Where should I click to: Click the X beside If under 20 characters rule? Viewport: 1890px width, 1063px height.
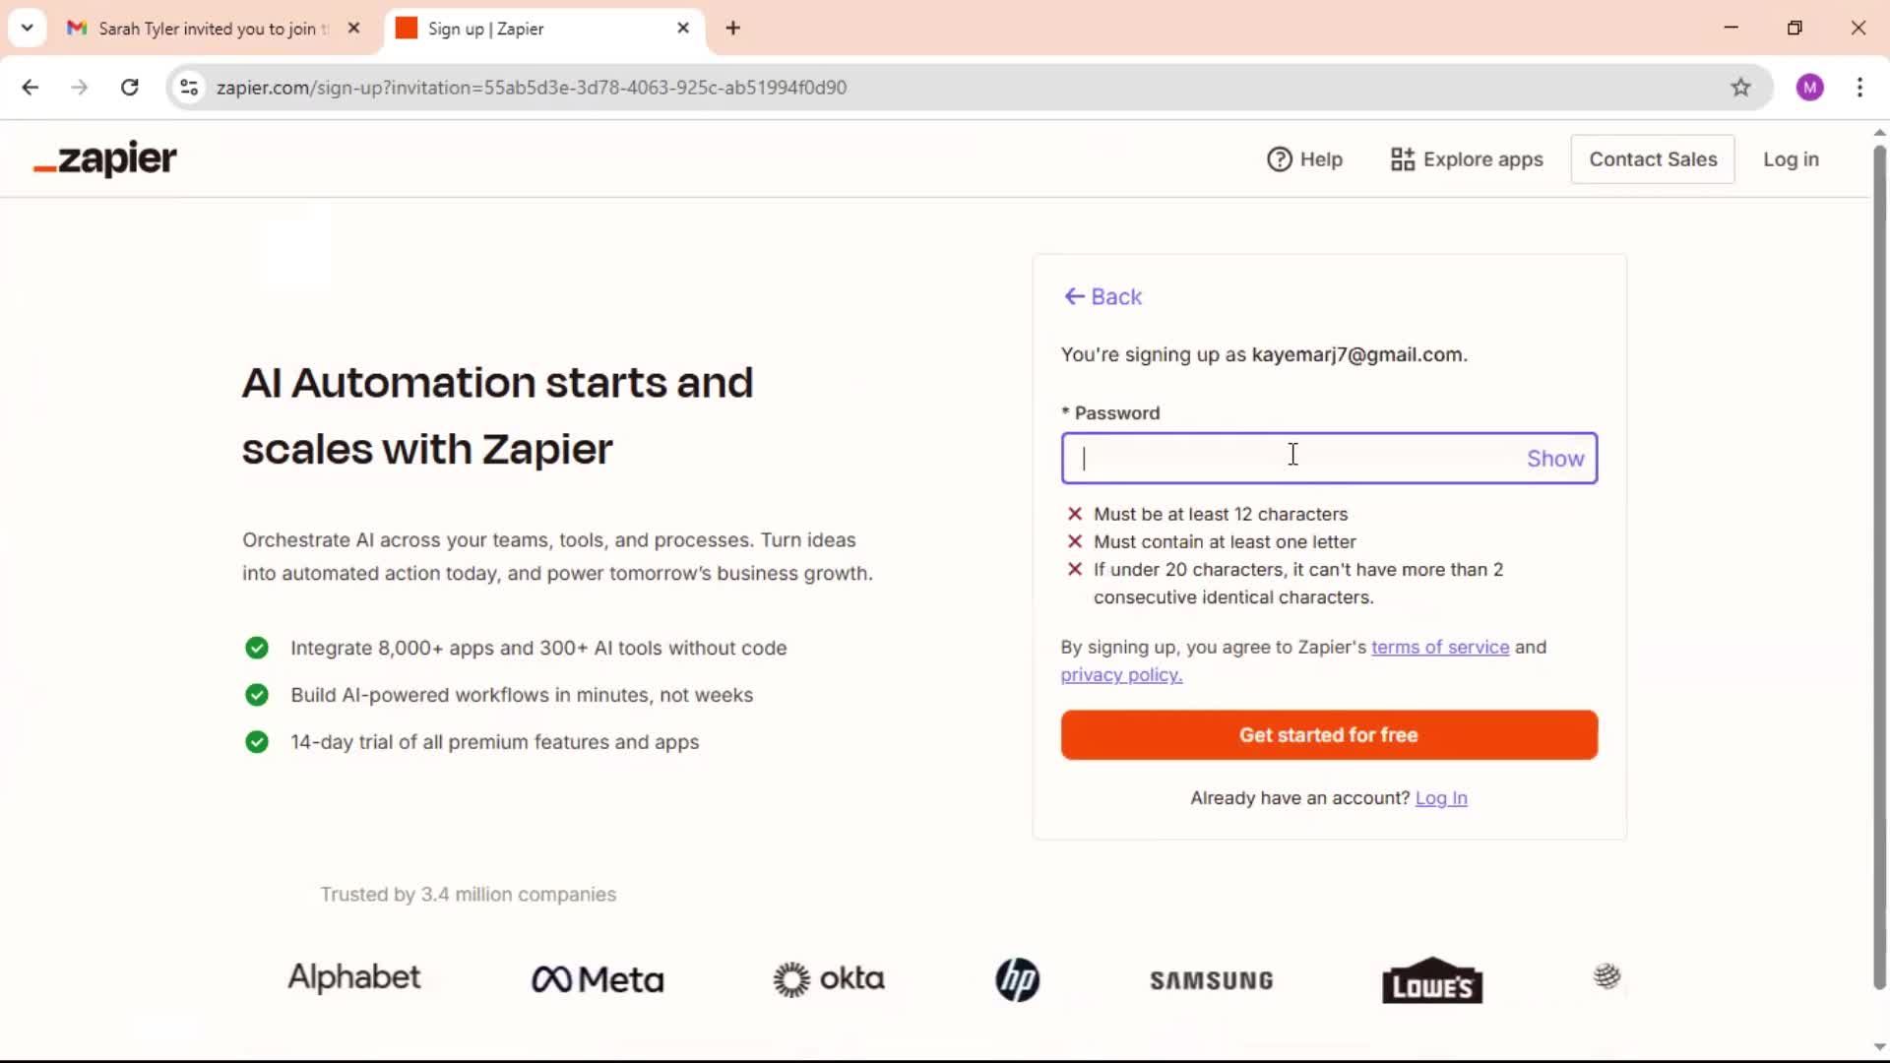pos(1075,569)
